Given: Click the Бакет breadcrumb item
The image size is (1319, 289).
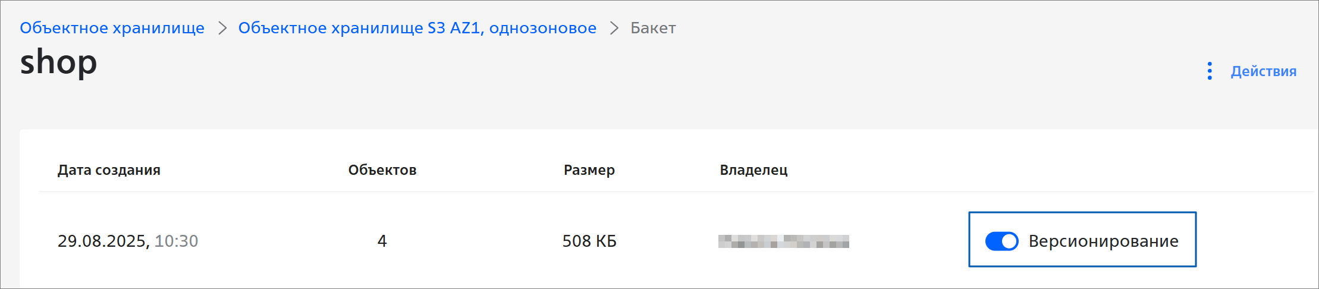Looking at the screenshot, I should [x=653, y=28].
